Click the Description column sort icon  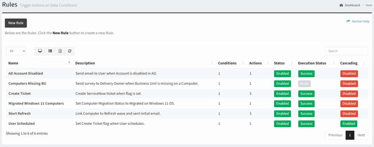(x=212, y=63)
